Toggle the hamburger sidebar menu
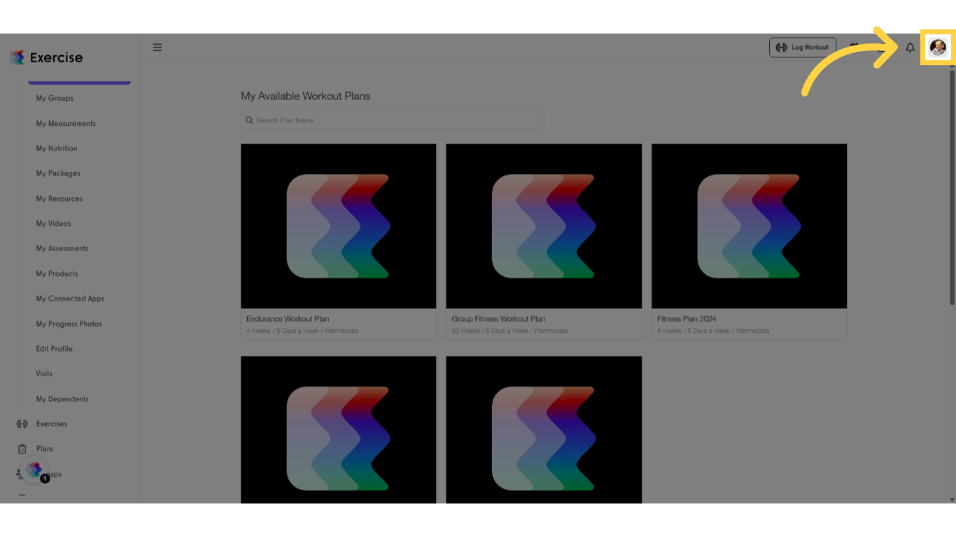The width and height of the screenshot is (956, 537). (157, 48)
